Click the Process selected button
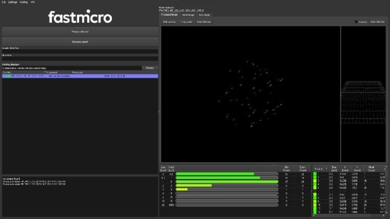 click(80, 32)
